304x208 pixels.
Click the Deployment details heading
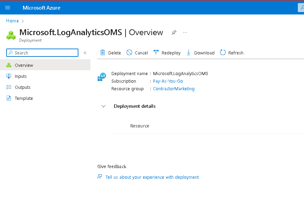click(134, 106)
